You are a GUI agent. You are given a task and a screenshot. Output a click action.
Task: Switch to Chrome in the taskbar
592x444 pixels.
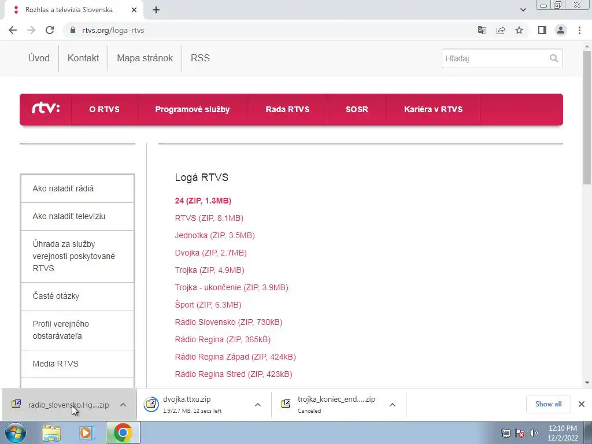tap(123, 432)
